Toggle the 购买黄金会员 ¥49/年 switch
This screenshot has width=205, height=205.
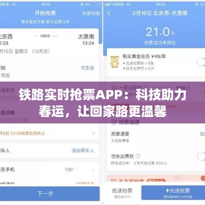click(x=201, y=62)
